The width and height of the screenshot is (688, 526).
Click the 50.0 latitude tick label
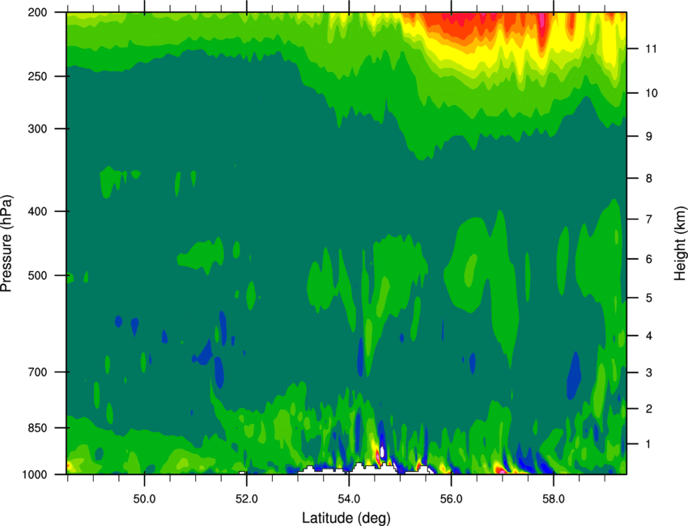pyautogui.click(x=144, y=499)
